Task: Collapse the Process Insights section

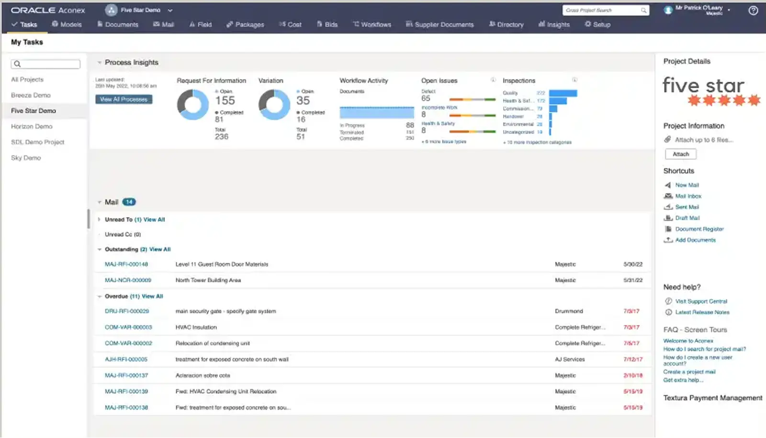Action: pyautogui.click(x=99, y=63)
